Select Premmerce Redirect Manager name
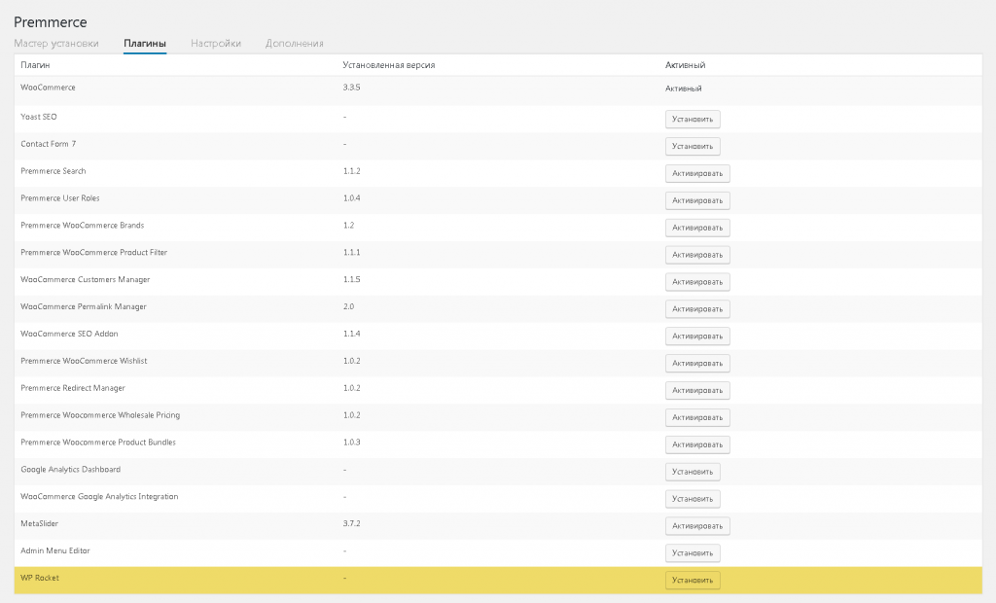Viewport: 996px width, 603px height. 73,388
